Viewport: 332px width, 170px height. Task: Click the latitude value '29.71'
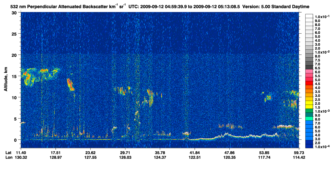(125, 153)
